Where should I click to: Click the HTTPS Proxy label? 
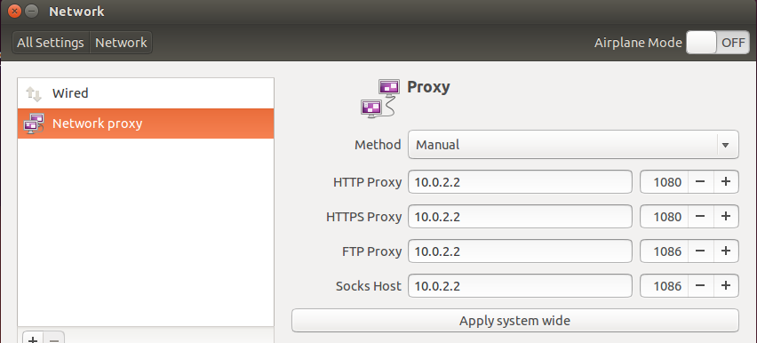click(364, 217)
